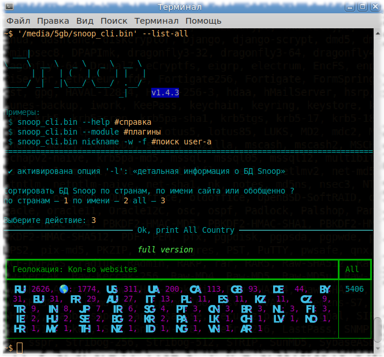
Task: Click the '--list-all' command text
Action: coord(165,34)
